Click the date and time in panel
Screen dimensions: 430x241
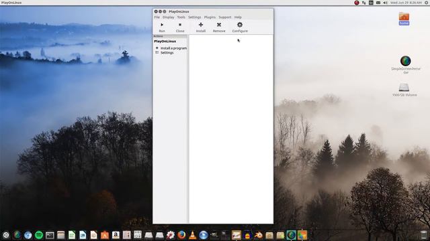[406, 3]
